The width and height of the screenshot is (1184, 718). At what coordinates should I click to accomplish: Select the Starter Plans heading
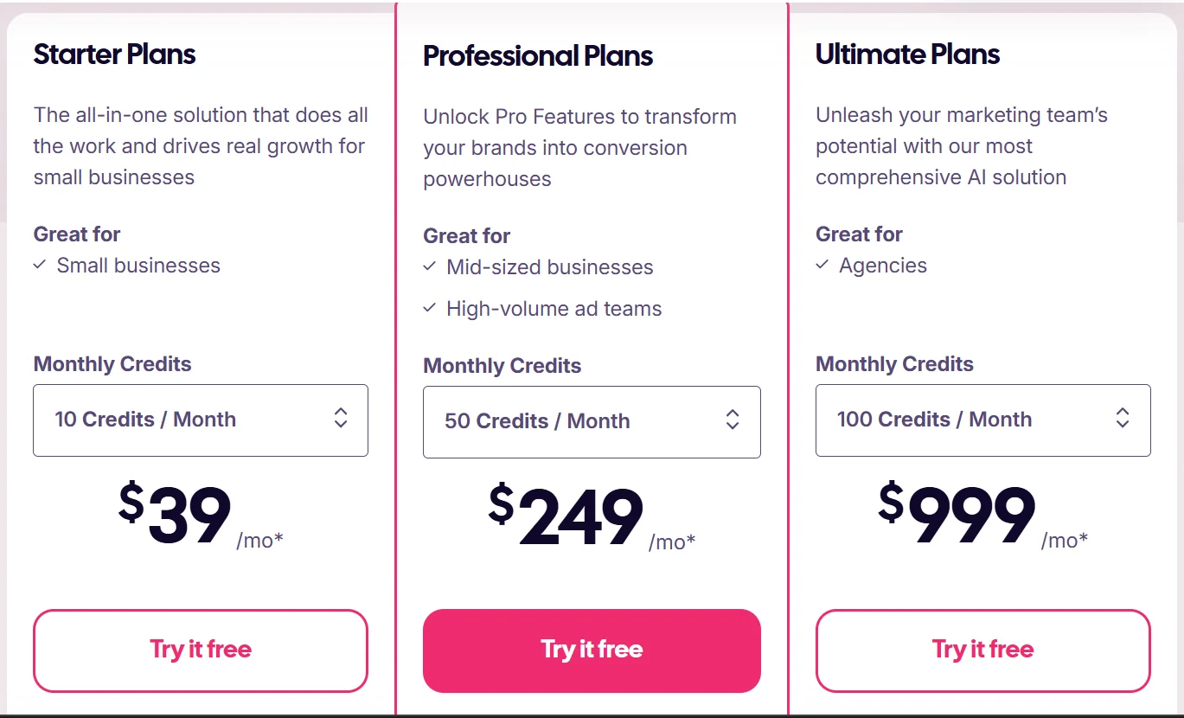click(114, 54)
